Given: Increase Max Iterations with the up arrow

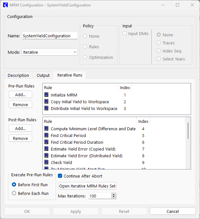Looking at the screenshot, I should (x=114, y=194).
